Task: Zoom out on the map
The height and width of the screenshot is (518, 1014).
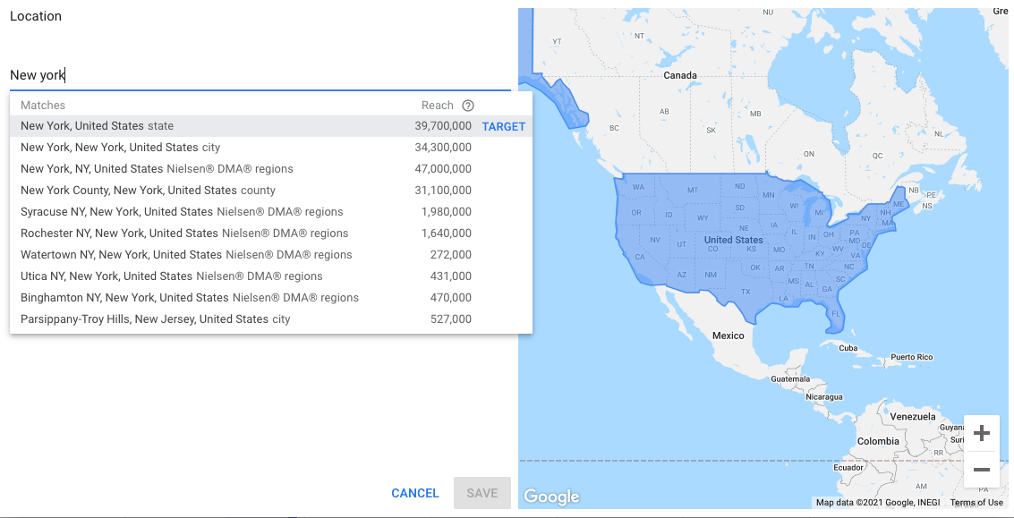Action: pyautogui.click(x=981, y=470)
